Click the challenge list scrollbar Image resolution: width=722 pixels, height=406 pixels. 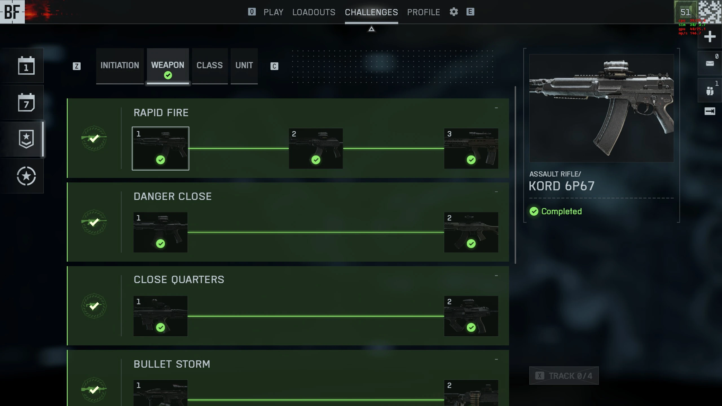(x=515, y=175)
